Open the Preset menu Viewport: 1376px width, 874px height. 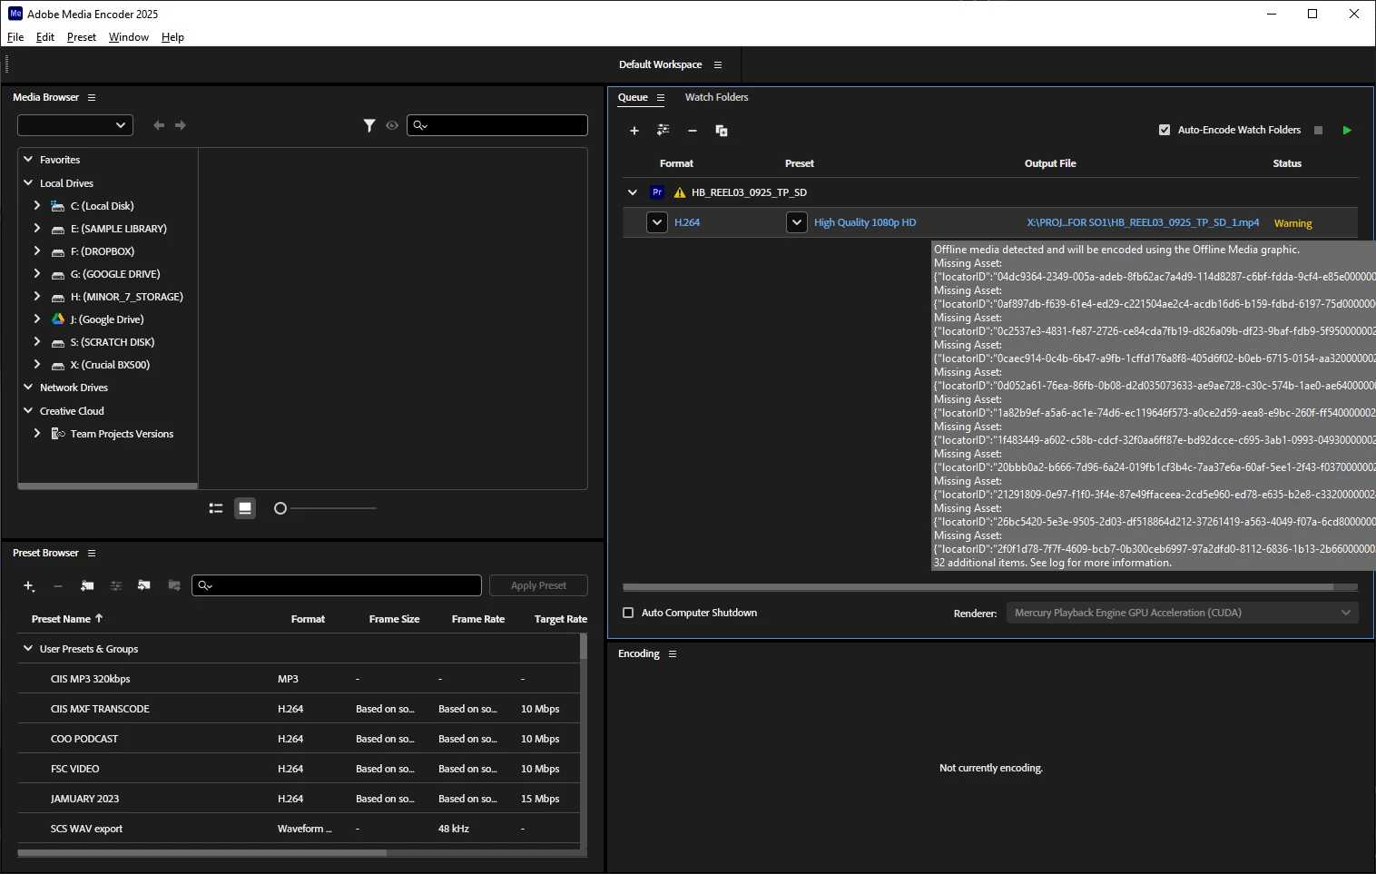(82, 37)
